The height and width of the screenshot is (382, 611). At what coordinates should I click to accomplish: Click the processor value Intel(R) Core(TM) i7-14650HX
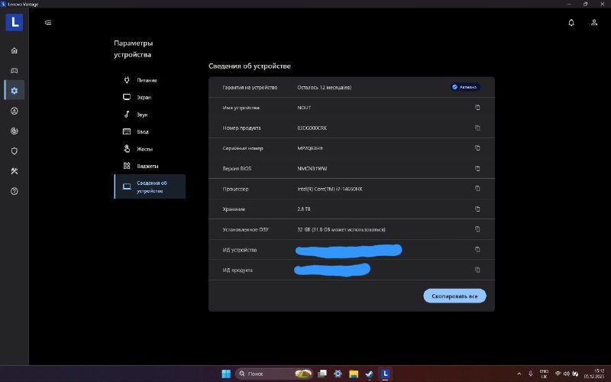tap(330, 189)
